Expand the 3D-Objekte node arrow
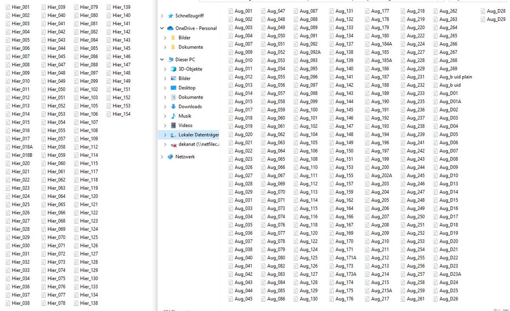The width and height of the screenshot is (510, 311). coord(165,69)
